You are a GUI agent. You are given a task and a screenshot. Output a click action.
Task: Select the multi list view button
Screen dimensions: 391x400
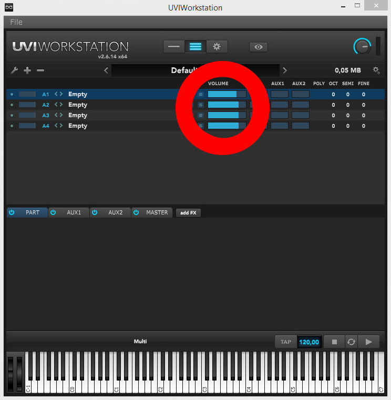(x=195, y=47)
